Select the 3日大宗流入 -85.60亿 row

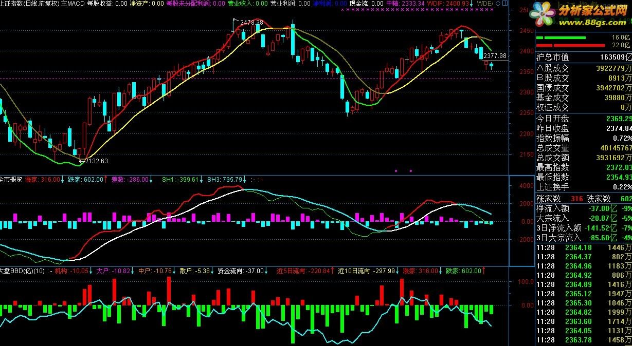pos(584,238)
